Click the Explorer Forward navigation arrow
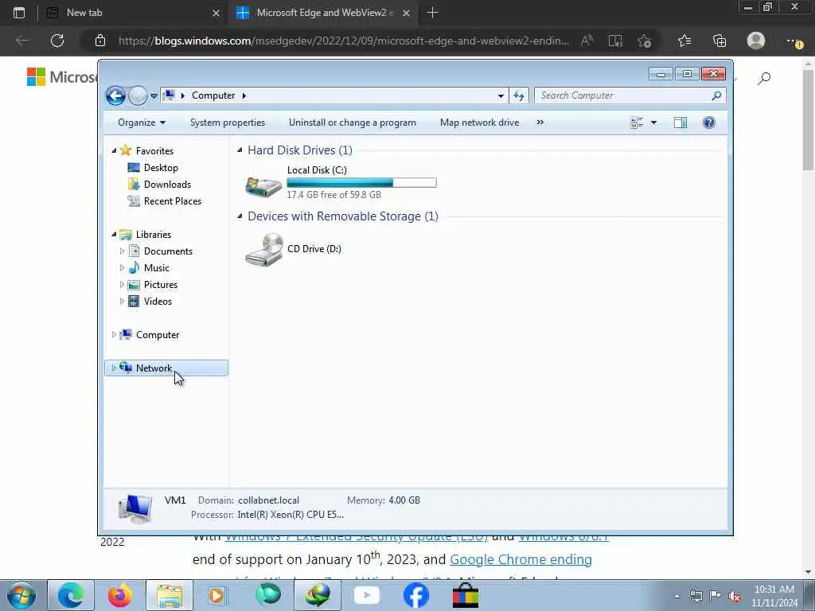Image resolution: width=815 pixels, height=611 pixels. click(138, 95)
